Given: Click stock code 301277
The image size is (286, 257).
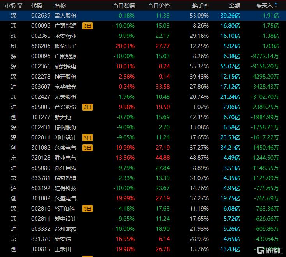Looking at the screenshot, I should pyautogui.click(x=41, y=117).
